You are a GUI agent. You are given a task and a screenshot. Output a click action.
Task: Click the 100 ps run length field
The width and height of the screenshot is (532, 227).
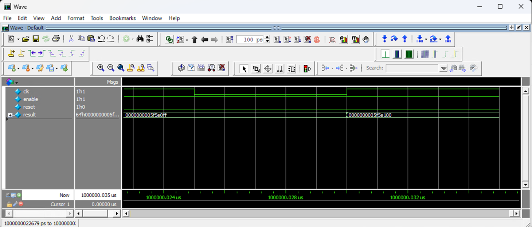coord(250,39)
